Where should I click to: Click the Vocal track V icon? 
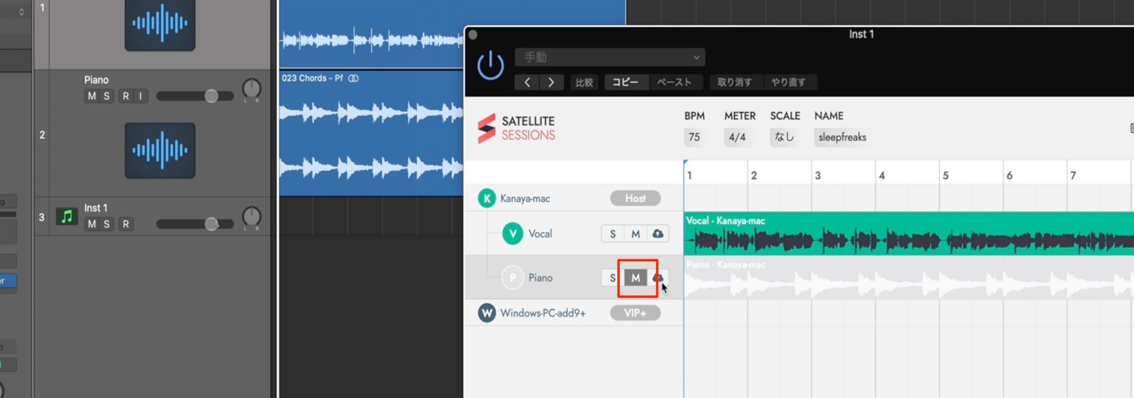(x=513, y=234)
